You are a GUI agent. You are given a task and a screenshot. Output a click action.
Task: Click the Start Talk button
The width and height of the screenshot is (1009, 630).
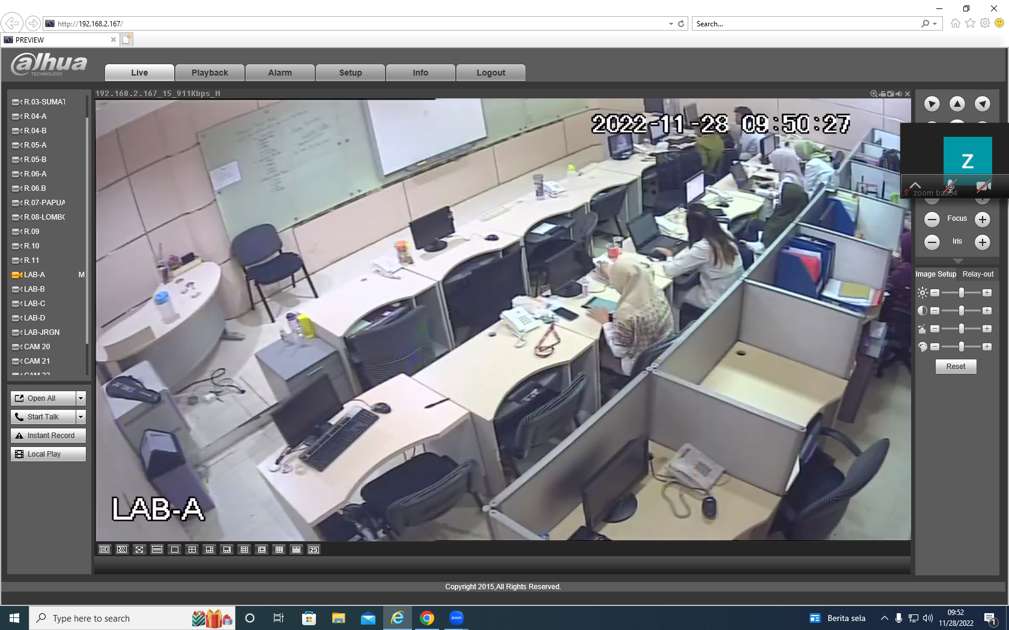[x=43, y=417]
